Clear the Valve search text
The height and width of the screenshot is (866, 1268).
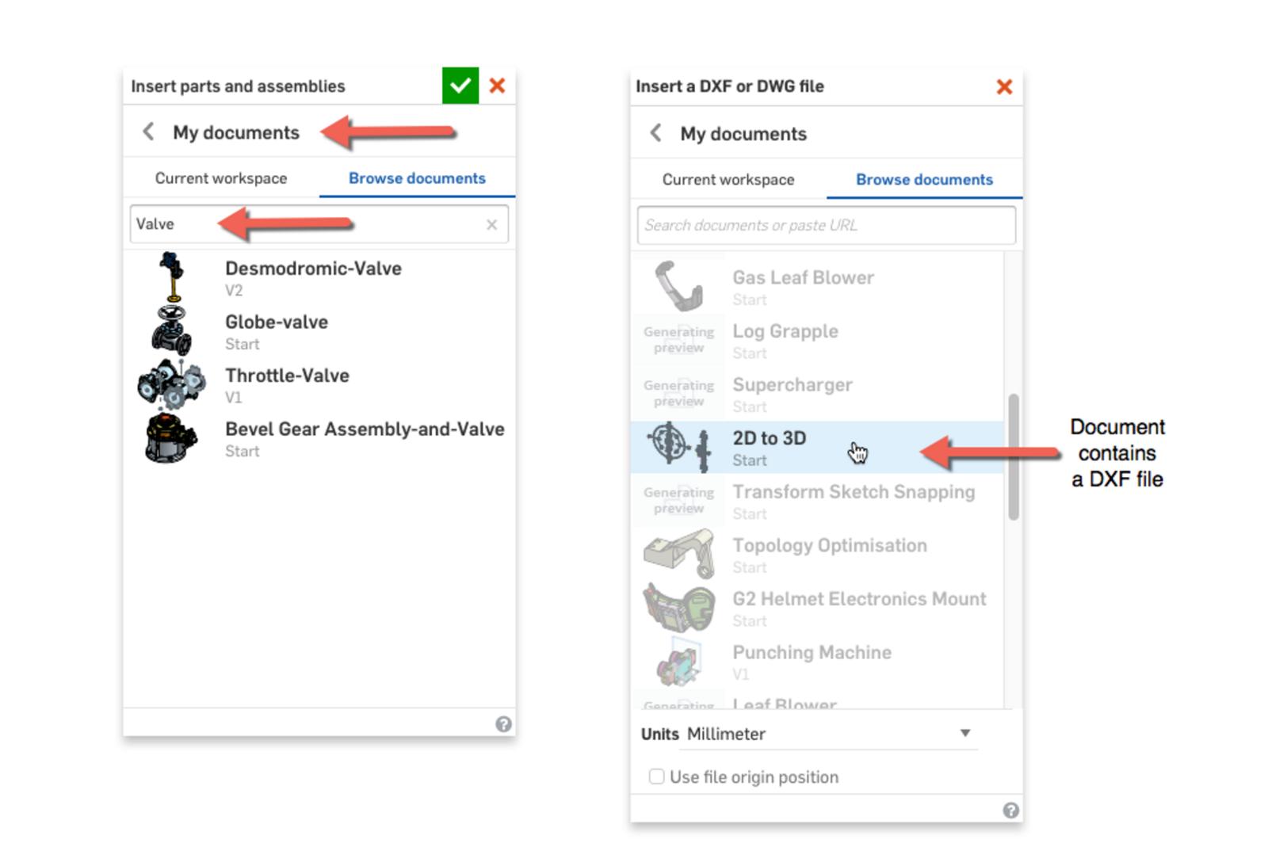[491, 225]
